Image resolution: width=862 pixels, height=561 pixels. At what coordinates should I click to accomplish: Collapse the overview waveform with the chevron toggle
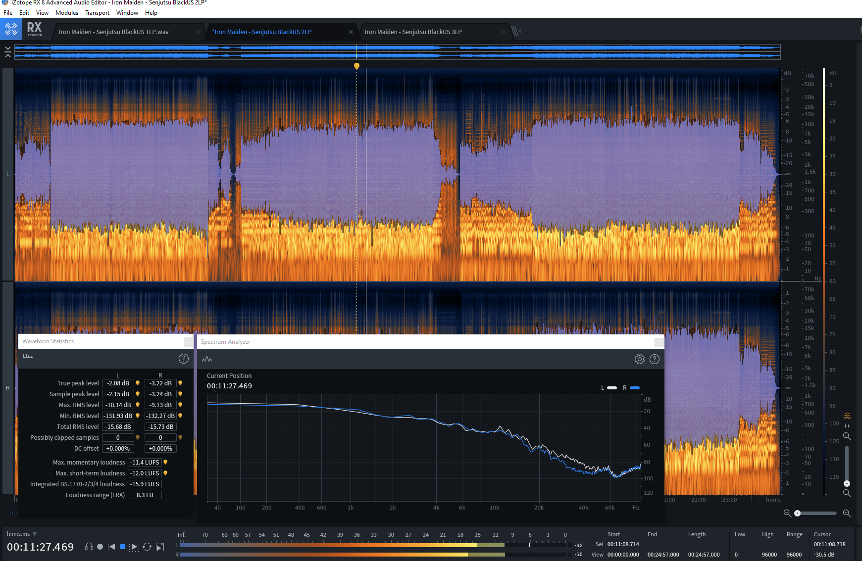[7, 51]
